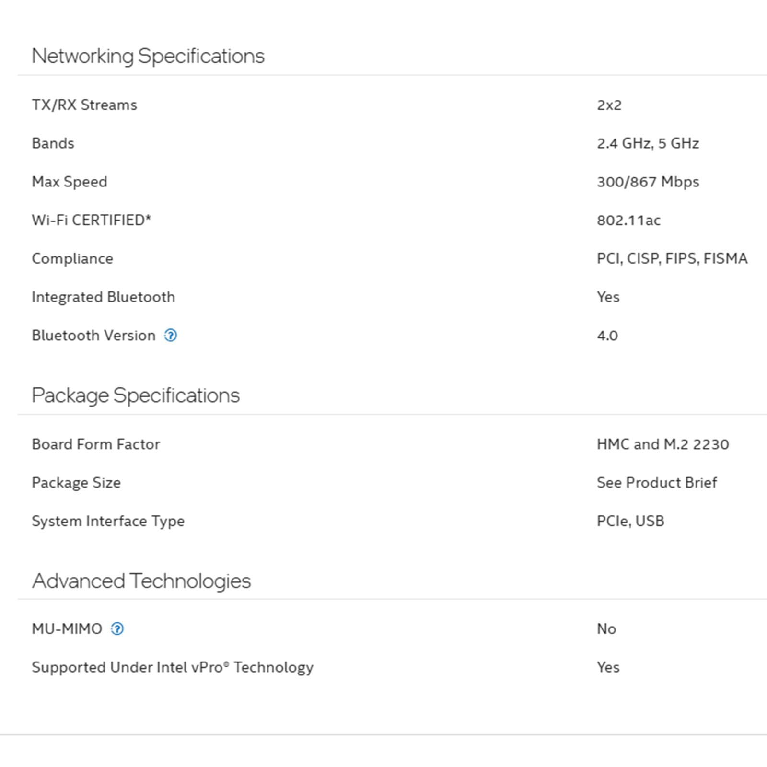This screenshot has height=767, width=767.
Task: Click the PCI, CISP, FIPS, FISMA value
Action: pos(672,259)
